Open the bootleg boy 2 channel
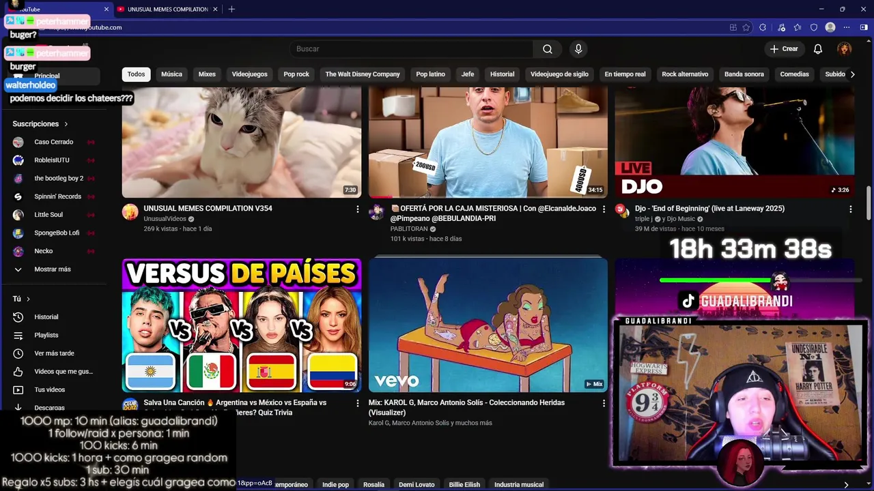 coord(59,179)
